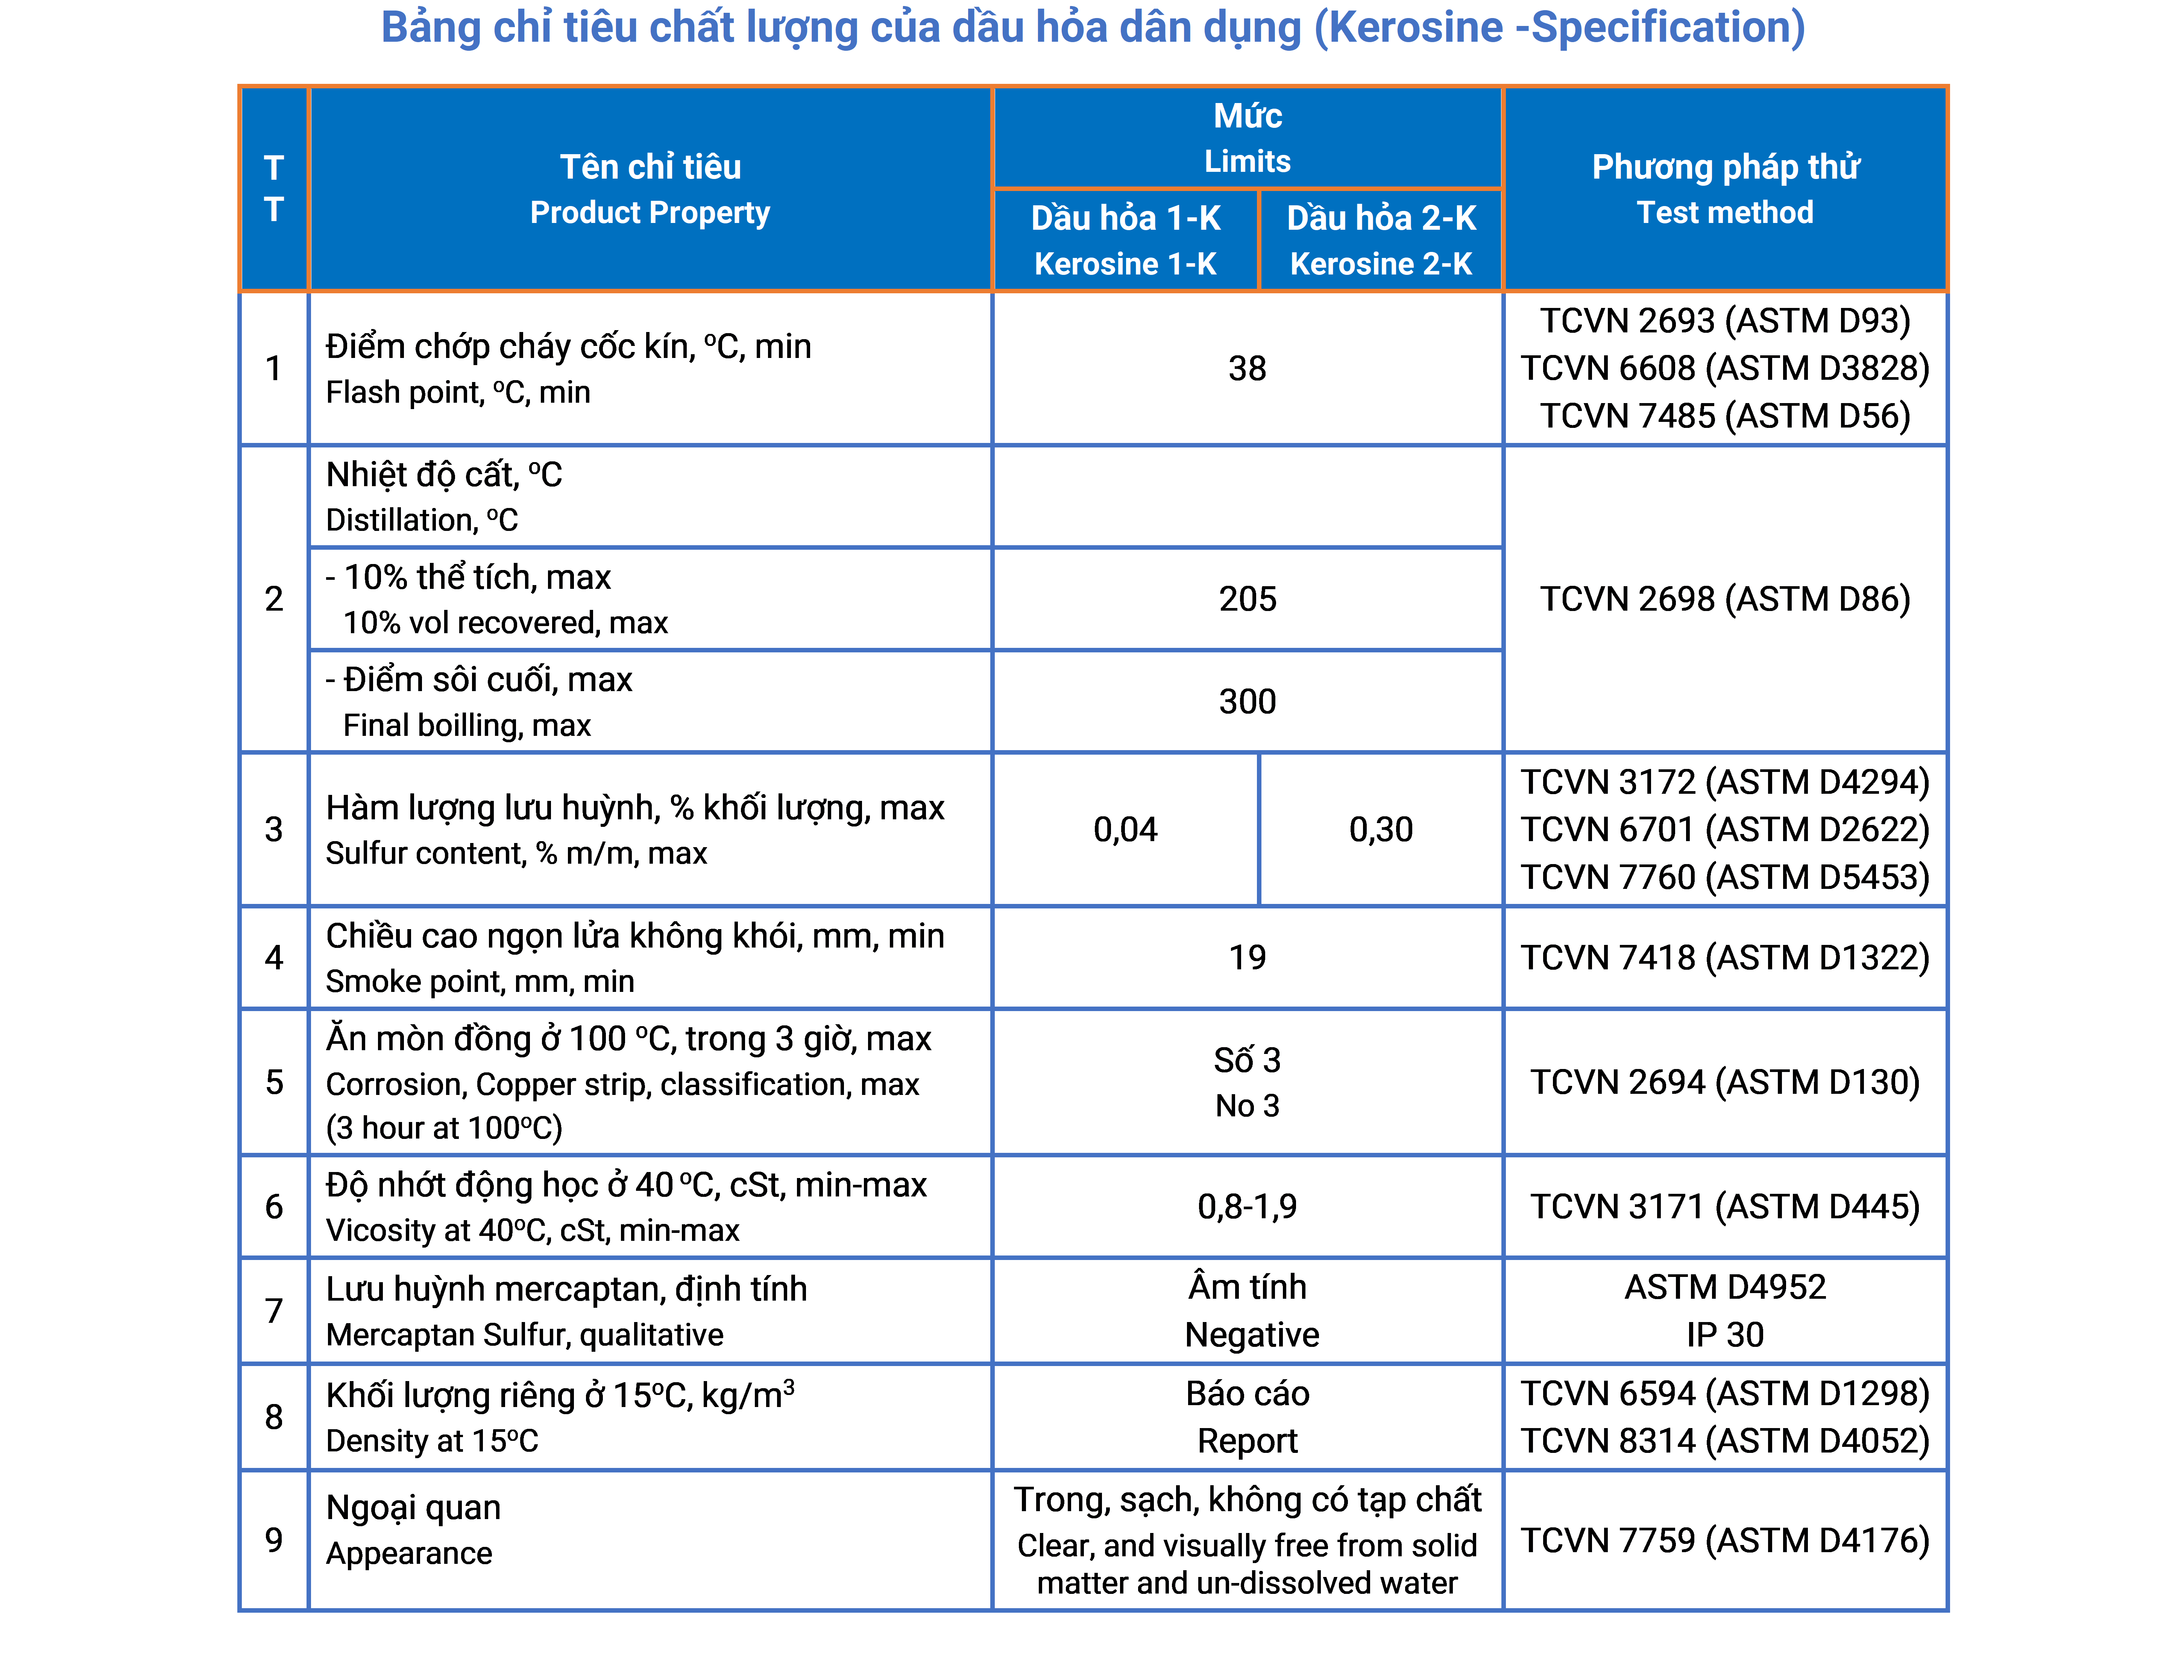
Task: Click 'TCVN 8314 (ASTM D4052)' text
Action: [1725, 1441]
